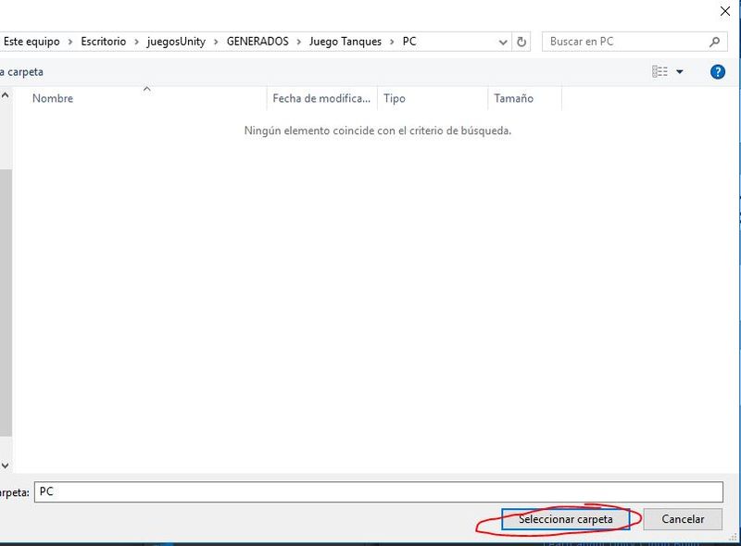Go to Este equipo in breadcrumb
741x546 pixels.
click(x=31, y=42)
